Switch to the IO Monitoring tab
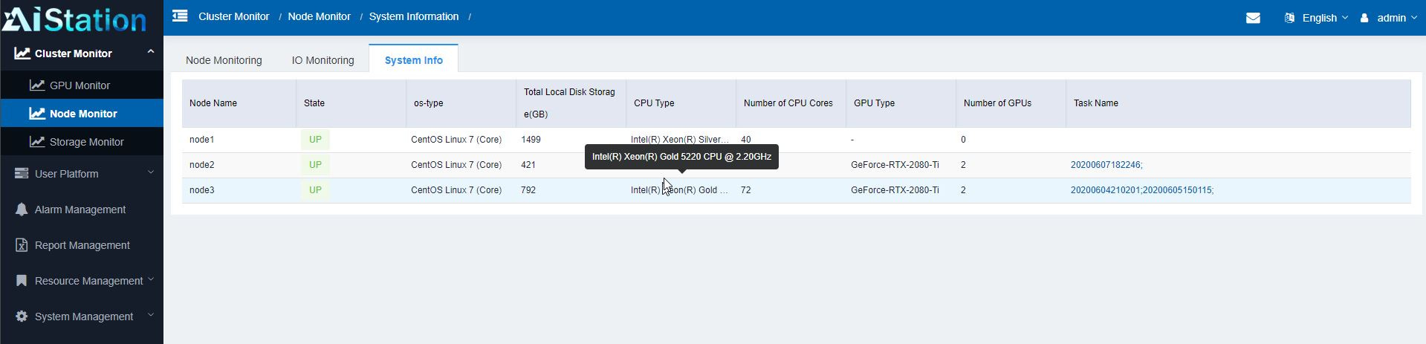1426x344 pixels. tap(323, 60)
